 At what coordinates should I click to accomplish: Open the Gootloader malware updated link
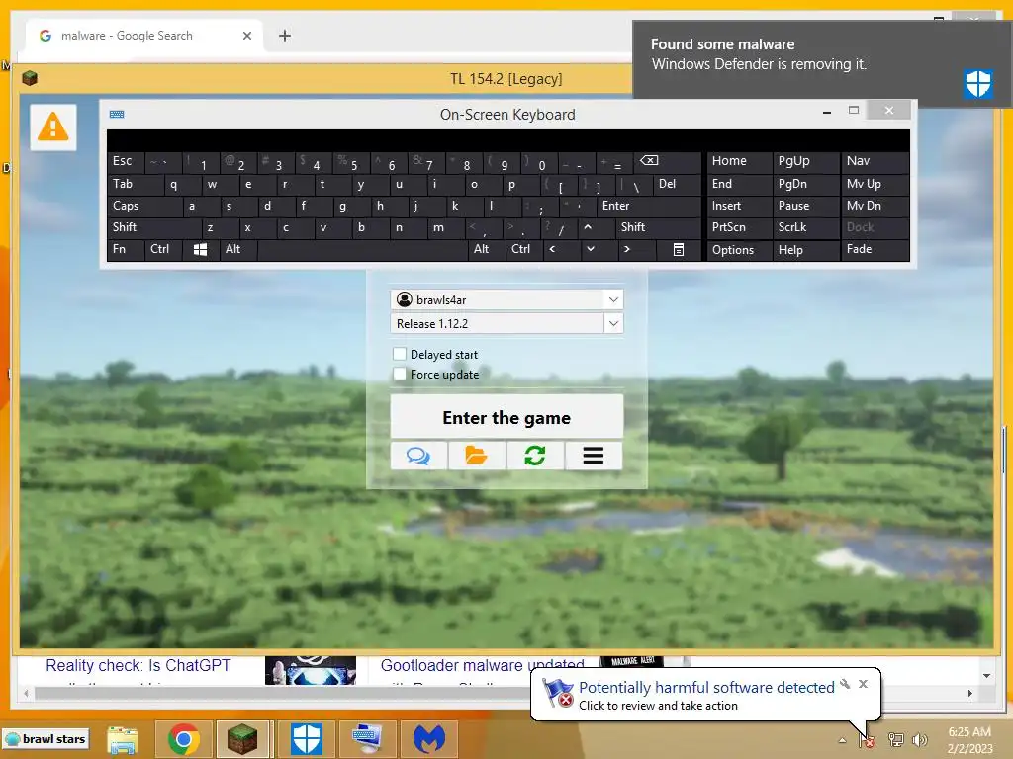coord(483,665)
